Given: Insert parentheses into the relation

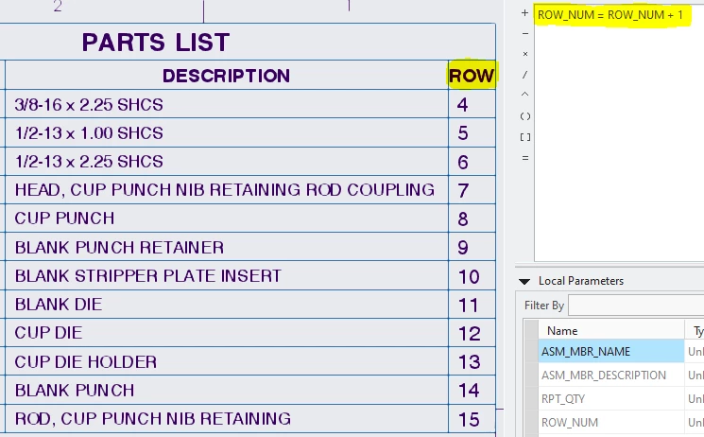Looking at the screenshot, I should pos(524,116).
